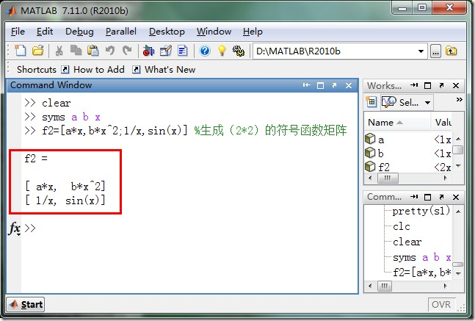Minimize the Command Window panel

pos(306,85)
